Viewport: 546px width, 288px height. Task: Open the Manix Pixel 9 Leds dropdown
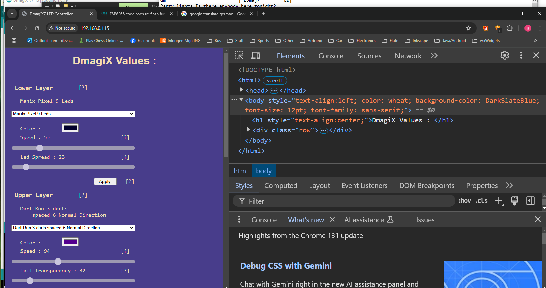(73, 114)
